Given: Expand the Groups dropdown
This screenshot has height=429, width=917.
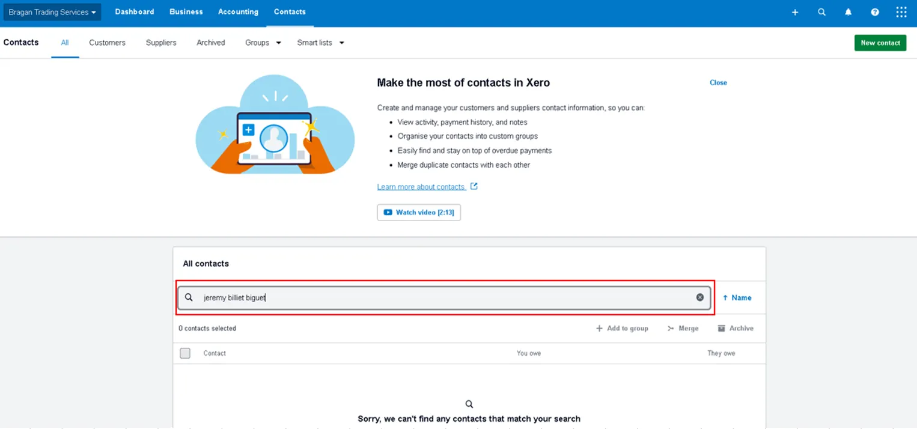Looking at the screenshot, I should point(263,43).
